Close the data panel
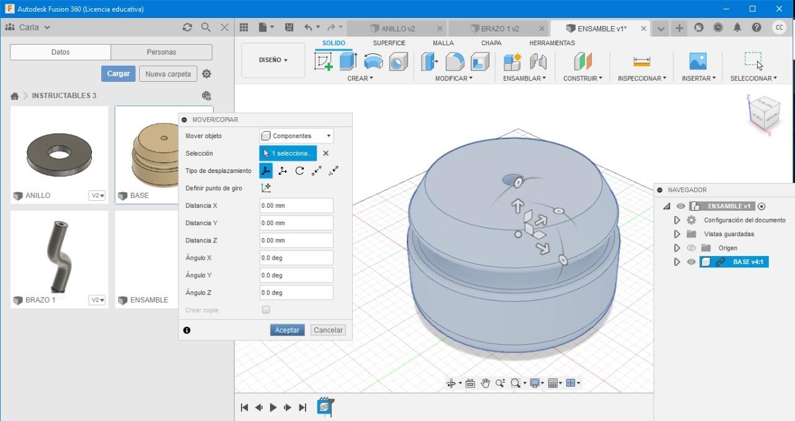Screen dimensions: 795x421 [x=225, y=27]
